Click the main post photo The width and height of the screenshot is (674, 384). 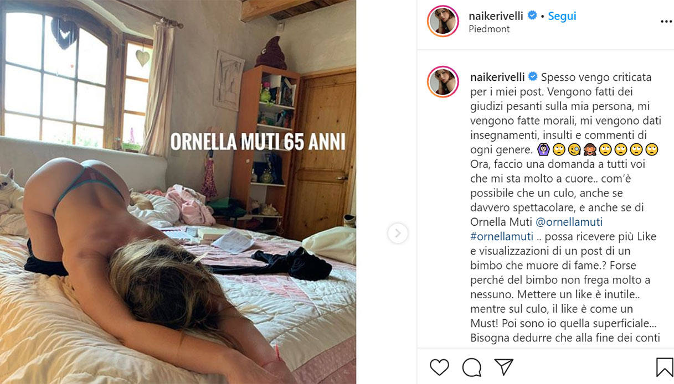tap(178, 192)
